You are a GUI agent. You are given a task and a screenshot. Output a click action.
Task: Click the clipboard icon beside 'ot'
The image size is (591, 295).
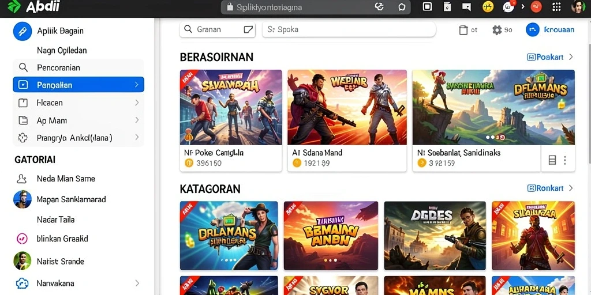click(x=463, y=30)
